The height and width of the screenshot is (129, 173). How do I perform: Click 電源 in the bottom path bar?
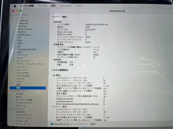[x=93, y=124]
